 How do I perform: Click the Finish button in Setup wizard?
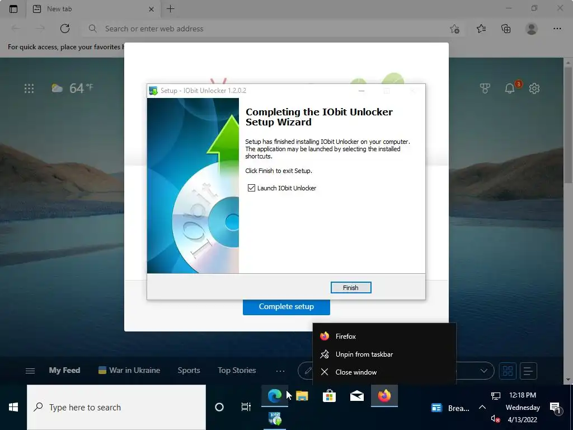coord(351,288)
